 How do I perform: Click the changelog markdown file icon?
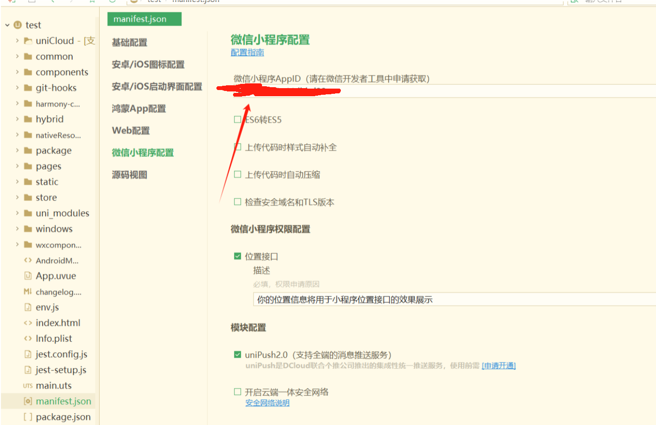click(x=28, y=291)
